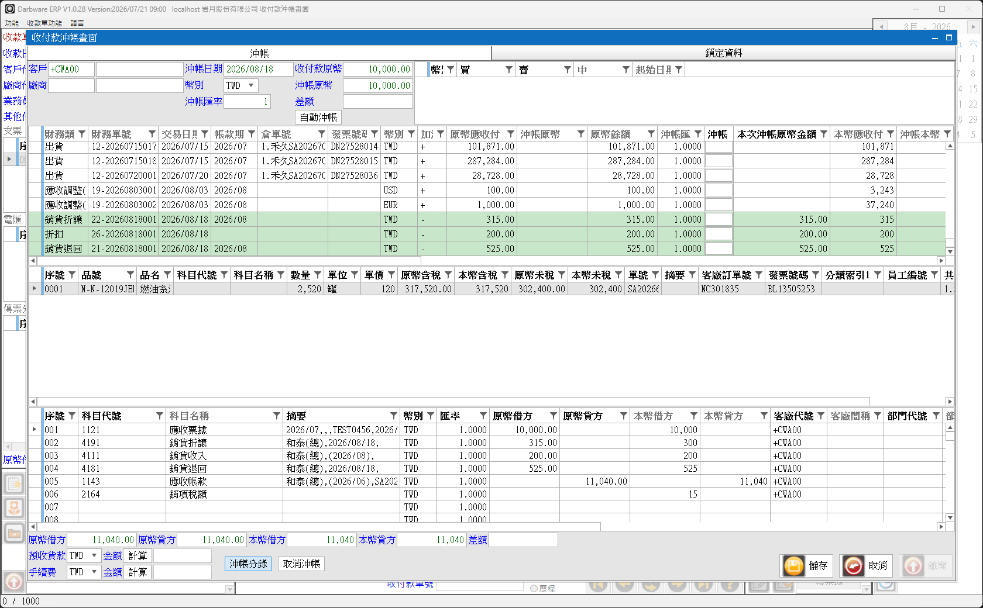Open the 語言 menu
The image size is (983, 608).
(77, 23)
